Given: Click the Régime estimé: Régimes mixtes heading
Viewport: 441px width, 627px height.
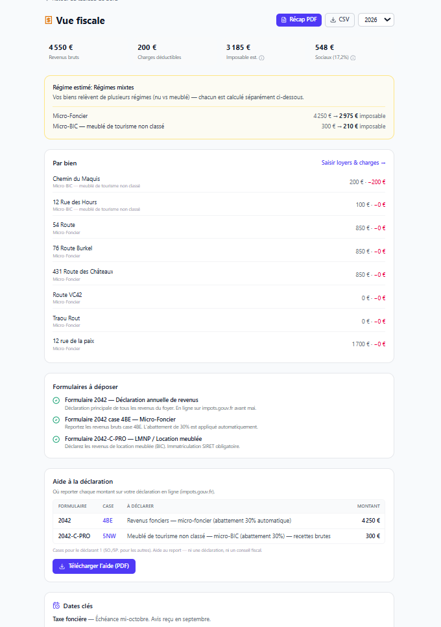Looking at the screenshot, I should point(93,88).
